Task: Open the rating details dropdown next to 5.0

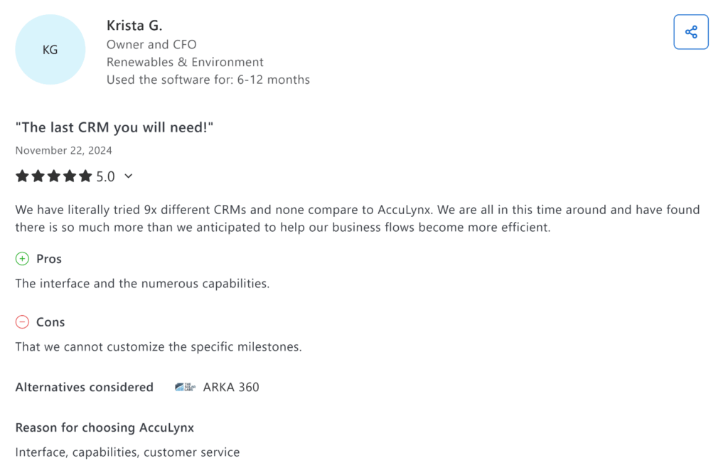Action: (x=128, y=176)
